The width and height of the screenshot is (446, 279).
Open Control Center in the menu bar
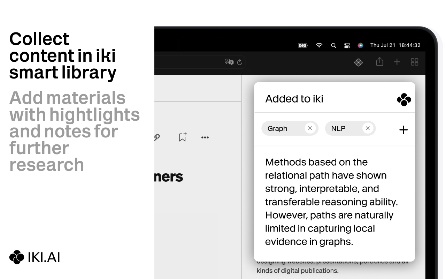click(x=347, y=45)
